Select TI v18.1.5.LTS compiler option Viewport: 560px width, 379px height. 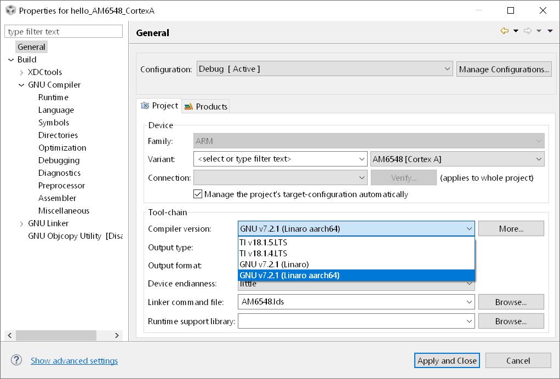263,242
